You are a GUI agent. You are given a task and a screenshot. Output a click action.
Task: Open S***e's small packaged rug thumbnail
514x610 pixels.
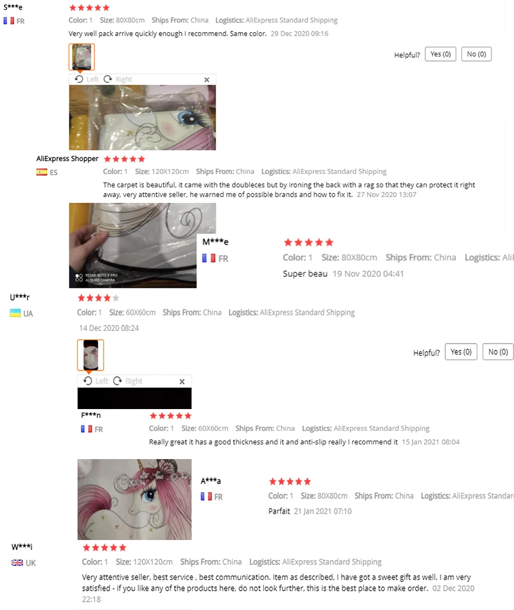(x=82, y=57)
